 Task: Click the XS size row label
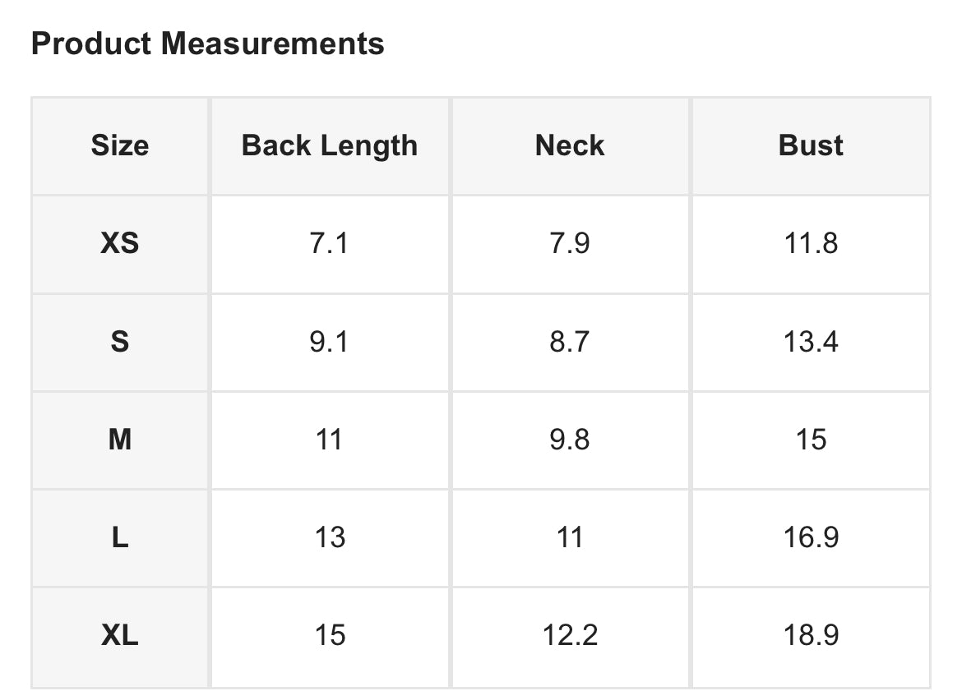120,243
